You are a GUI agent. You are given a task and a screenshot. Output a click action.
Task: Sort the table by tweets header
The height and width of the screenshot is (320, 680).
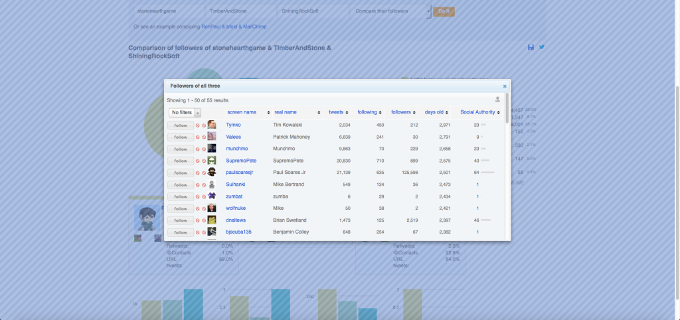pos(336,112)
